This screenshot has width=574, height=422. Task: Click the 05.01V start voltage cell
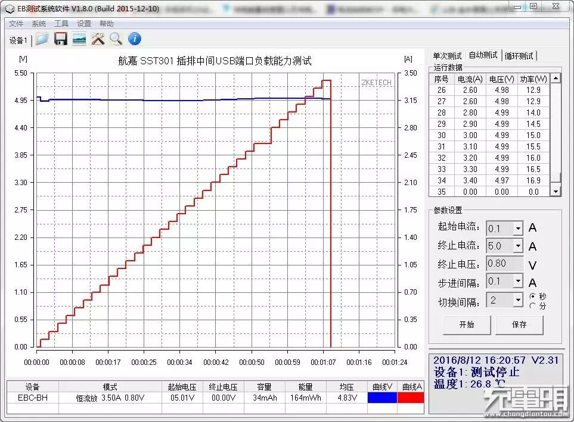pos(182,398)
